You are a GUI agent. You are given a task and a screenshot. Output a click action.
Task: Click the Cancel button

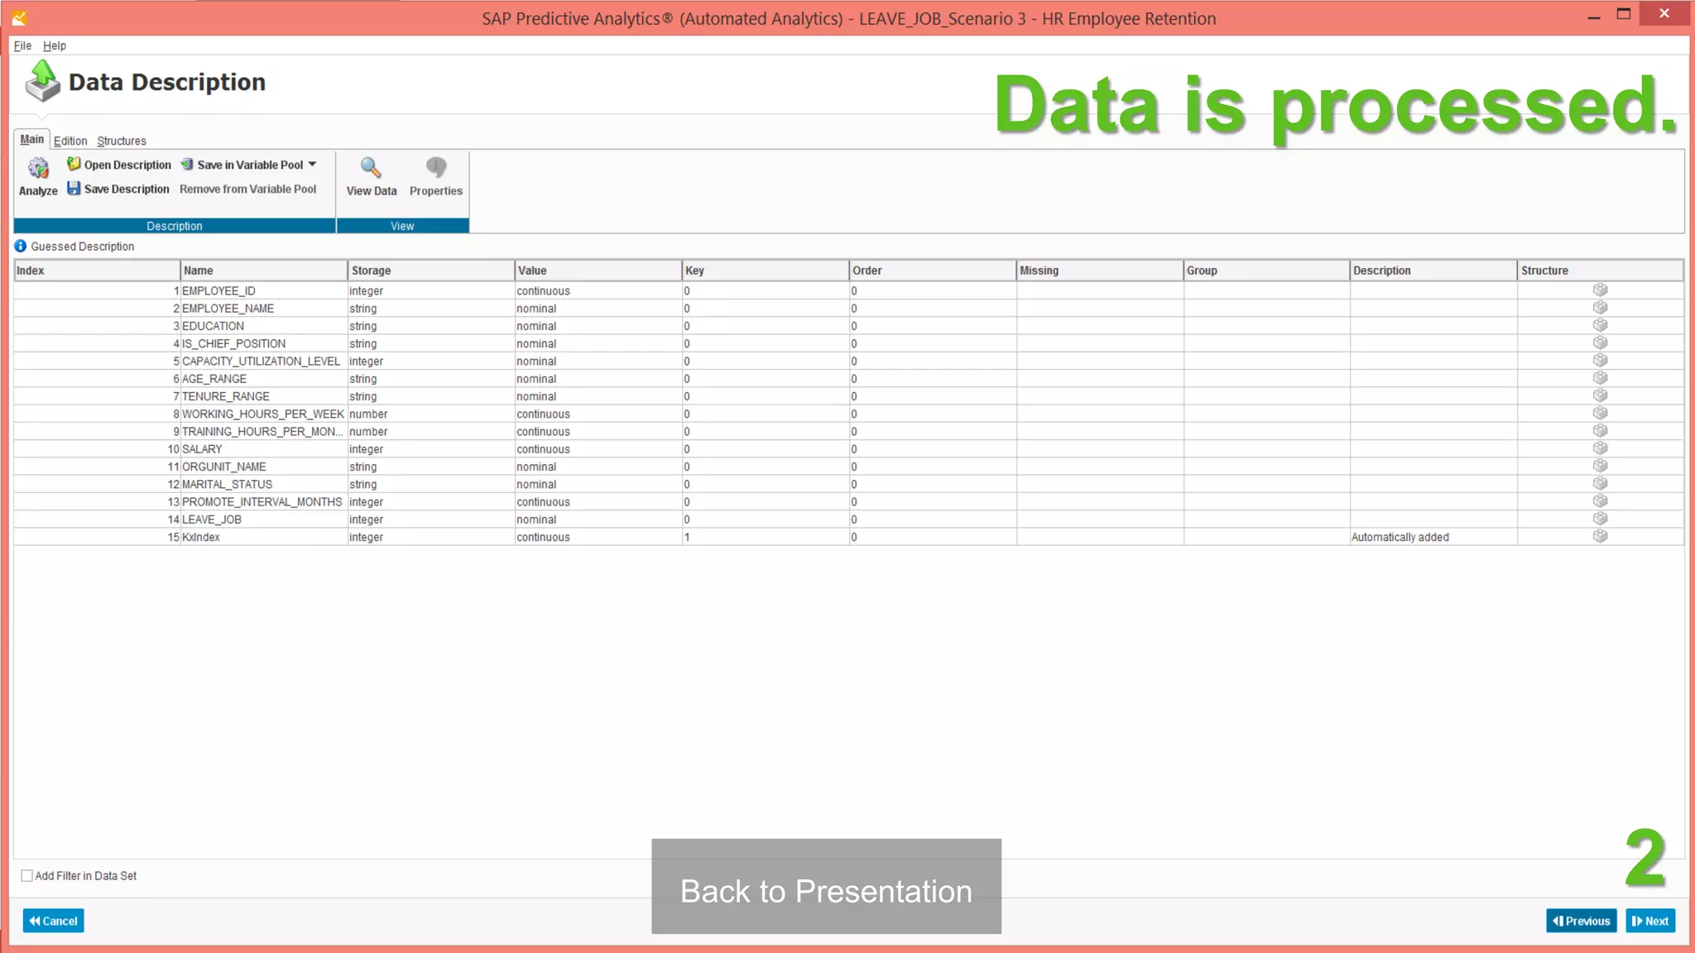coord(54,921)
